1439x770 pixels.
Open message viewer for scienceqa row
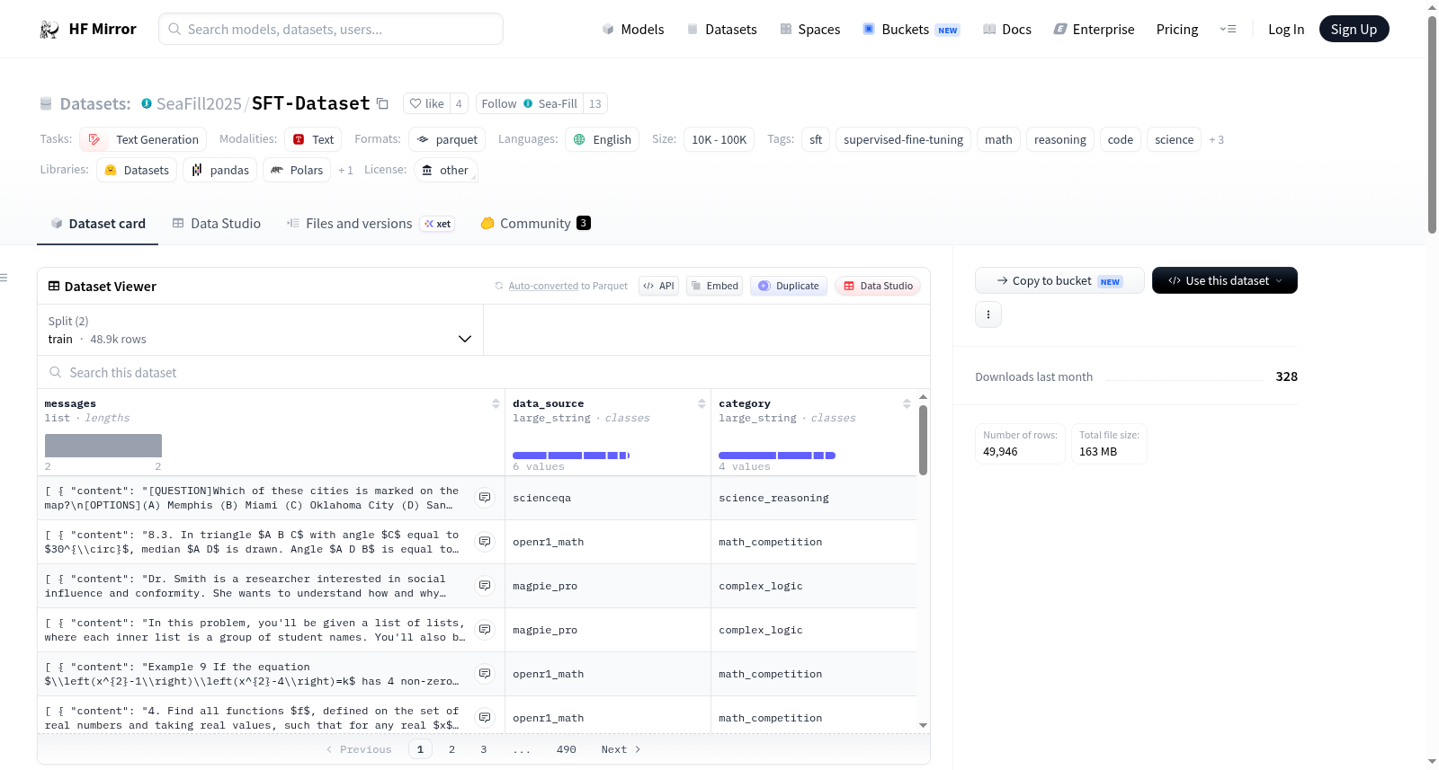pos(485,498)
